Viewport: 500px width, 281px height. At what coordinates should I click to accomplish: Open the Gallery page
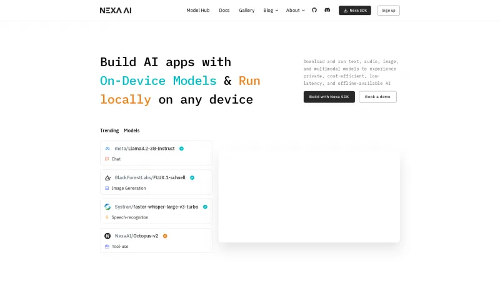pyautogui.click(x=247, y=10)
